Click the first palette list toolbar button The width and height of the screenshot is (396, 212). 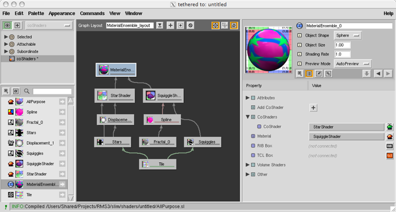[6, 91]
